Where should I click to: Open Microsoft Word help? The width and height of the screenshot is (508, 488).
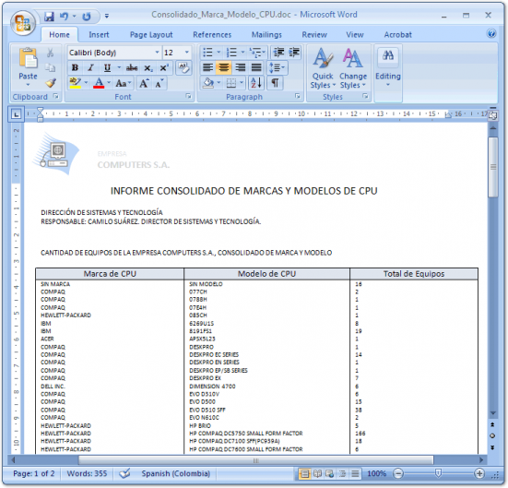tap(491, 34)
